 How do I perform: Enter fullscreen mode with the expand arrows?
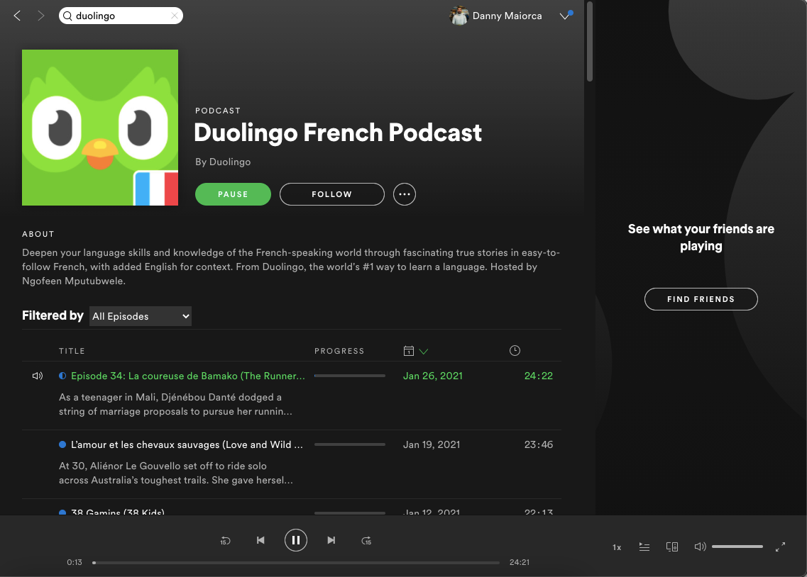[781, 547]
